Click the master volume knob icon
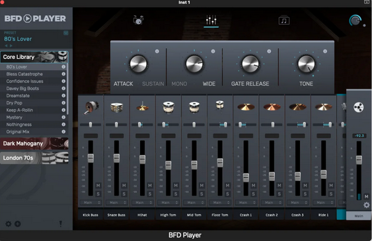 point(355,20)
